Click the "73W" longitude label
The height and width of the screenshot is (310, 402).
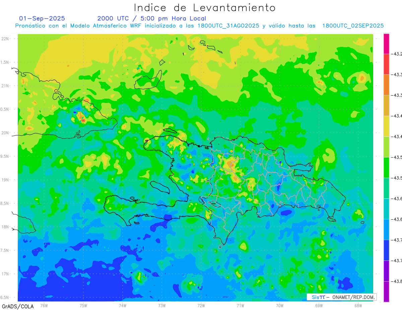(x=162, y=306)
